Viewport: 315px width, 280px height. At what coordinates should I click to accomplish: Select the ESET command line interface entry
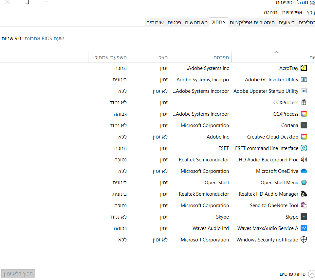tap(267, 148)
